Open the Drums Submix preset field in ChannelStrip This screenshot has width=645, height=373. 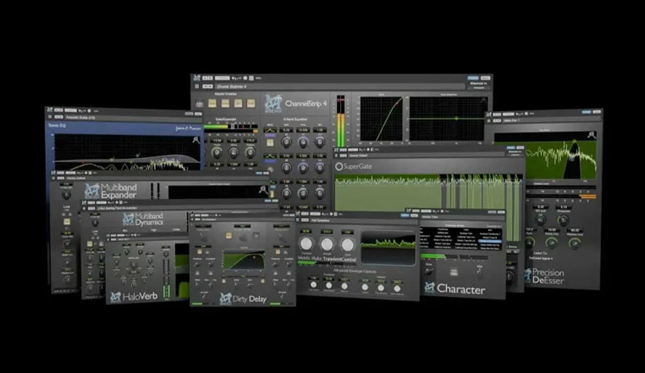point(339,86)
